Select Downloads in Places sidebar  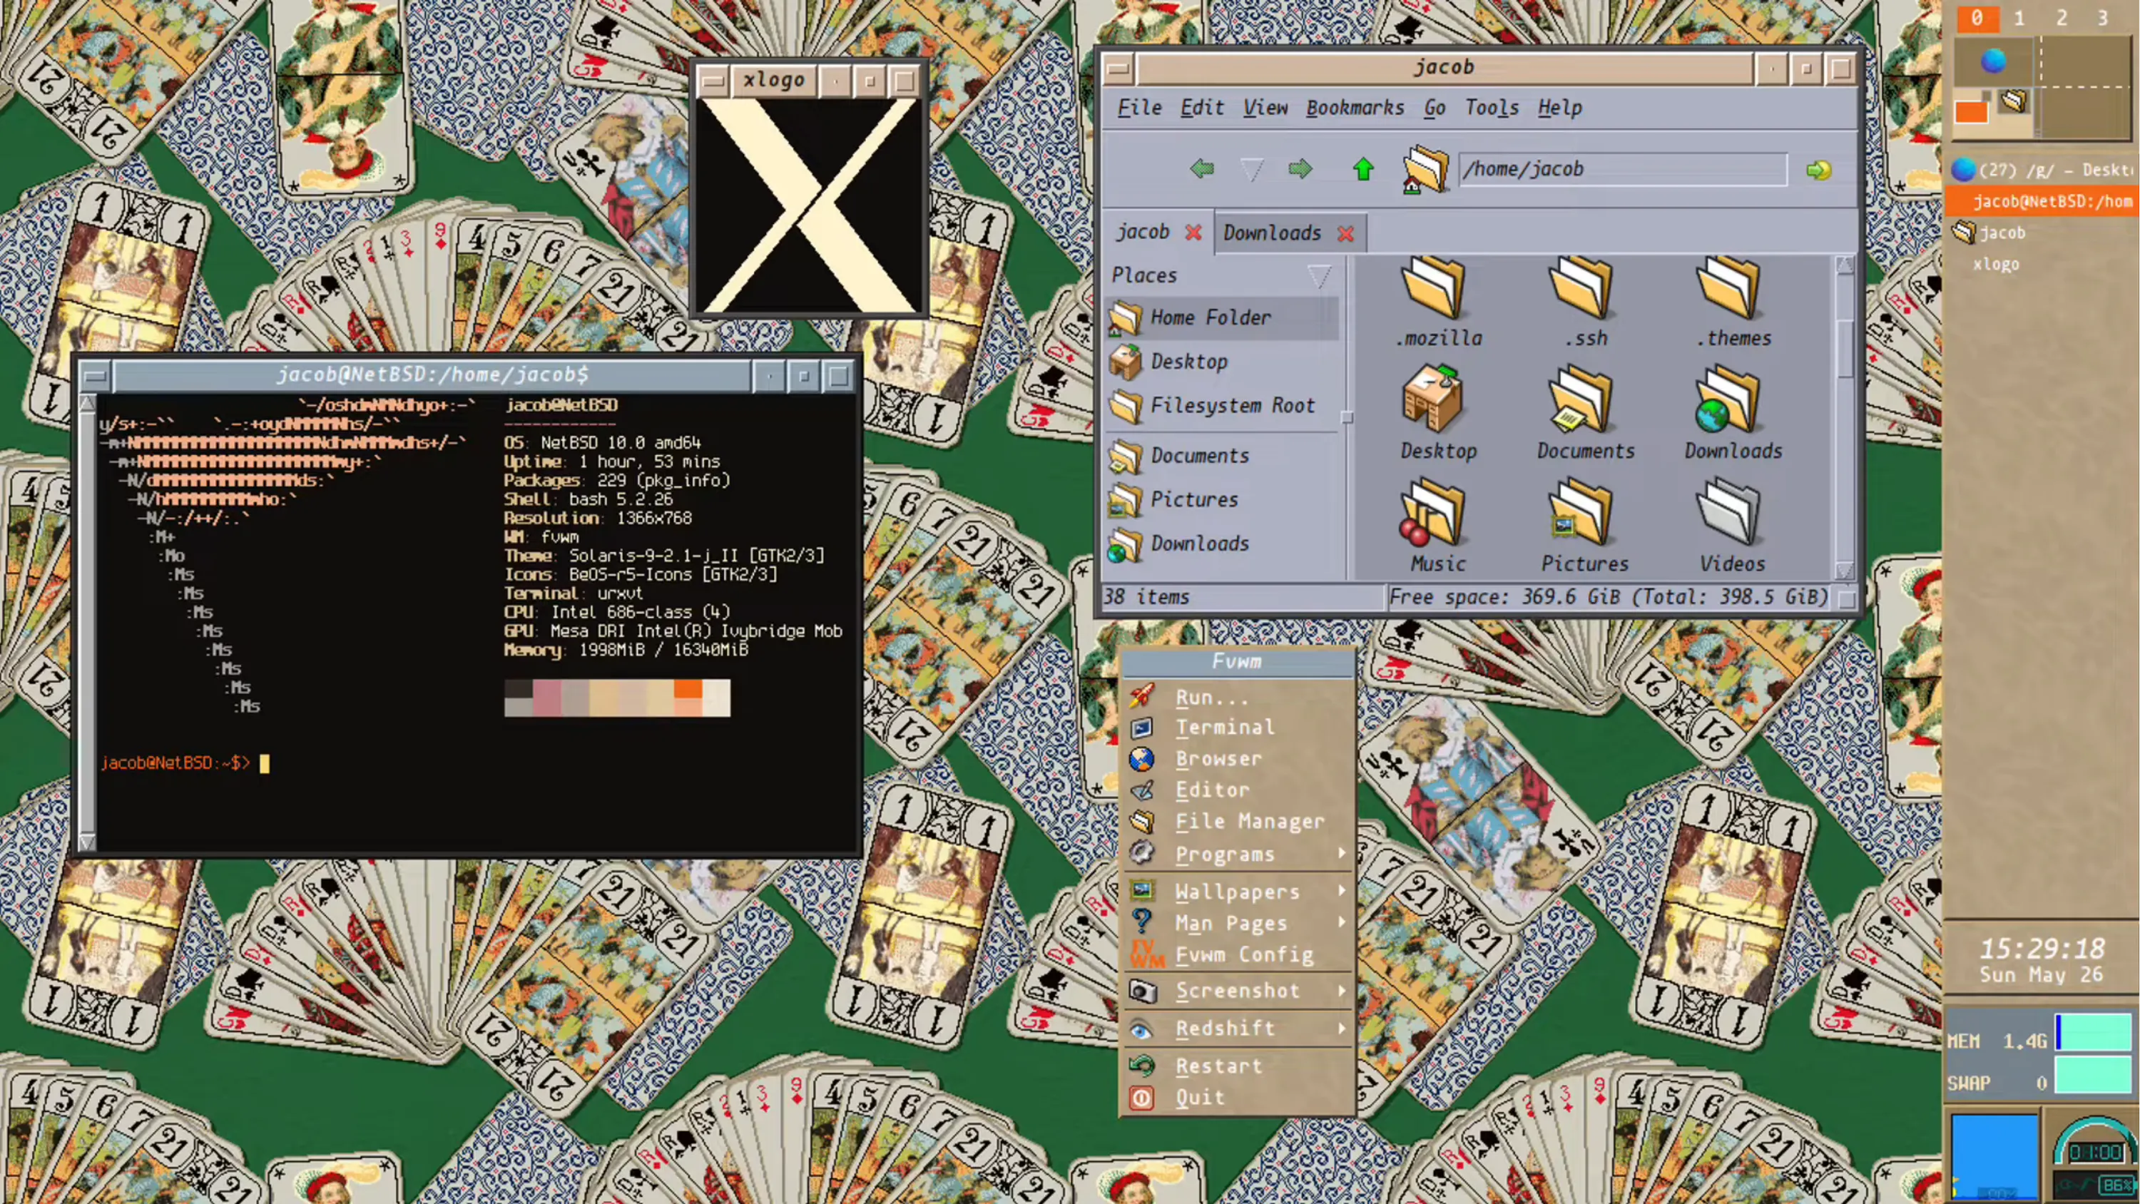[1222, 544]
